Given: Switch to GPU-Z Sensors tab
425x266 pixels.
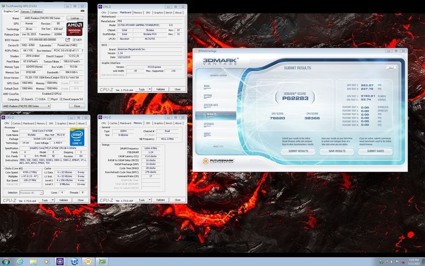Looking at the screenshot, I should (x=25, y=12).
